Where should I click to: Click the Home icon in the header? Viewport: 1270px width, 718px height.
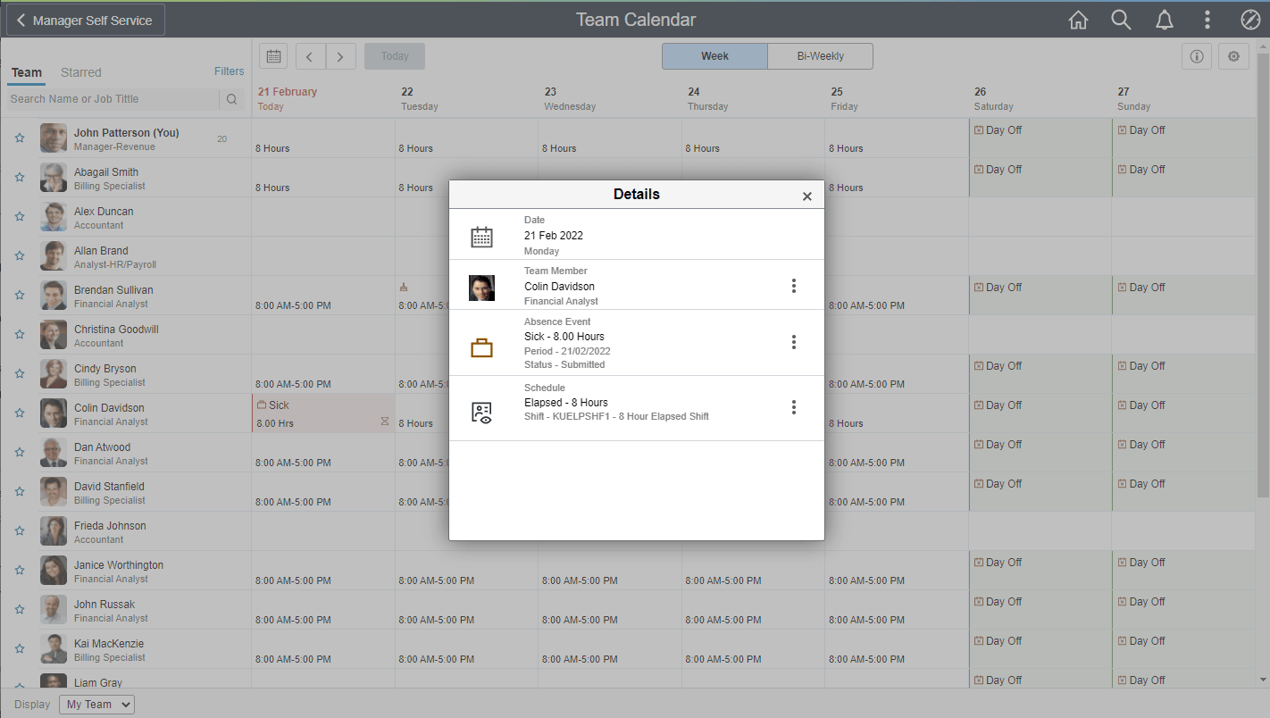(1078, 19)
